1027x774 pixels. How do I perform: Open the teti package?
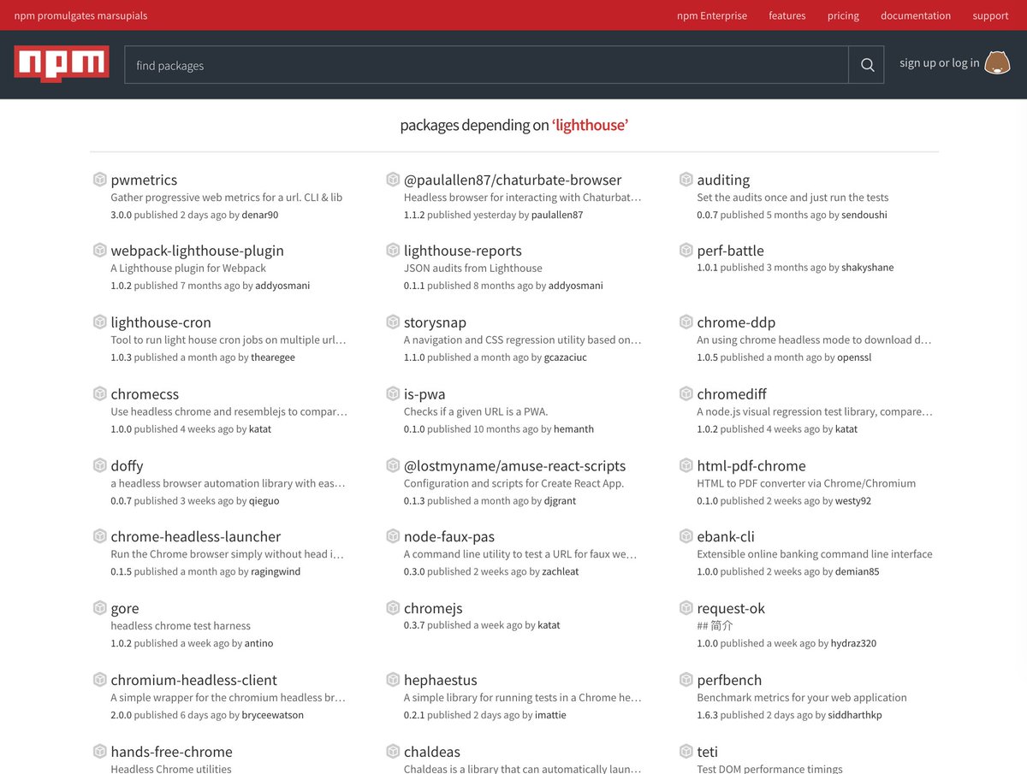(708, 752)
